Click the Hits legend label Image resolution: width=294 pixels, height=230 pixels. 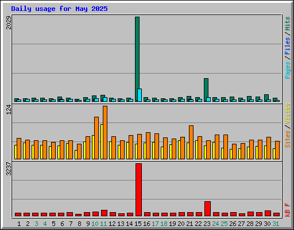[x=288, y=24]
